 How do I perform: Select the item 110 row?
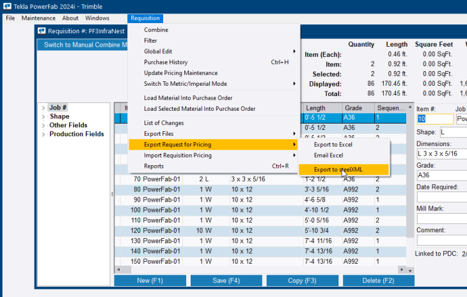pyautogui.click(x=260, y=220)
